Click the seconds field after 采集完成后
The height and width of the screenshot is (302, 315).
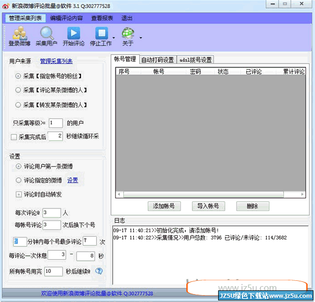point(55,136)
